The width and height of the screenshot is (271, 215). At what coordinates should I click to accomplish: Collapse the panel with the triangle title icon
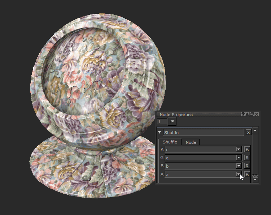tap(248, 114)
